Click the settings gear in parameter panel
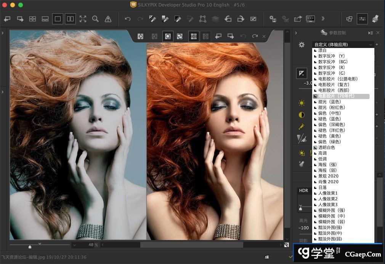 click(x=302, y=45)
